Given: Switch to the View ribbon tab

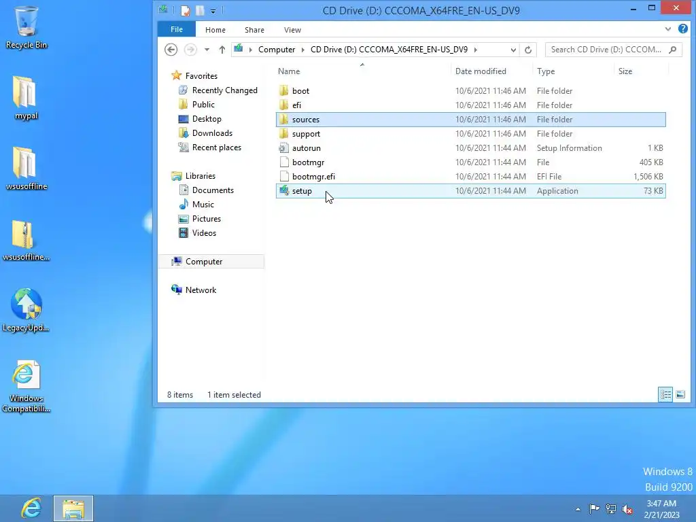Looking at the screenshot, I should tap(292, 30).
